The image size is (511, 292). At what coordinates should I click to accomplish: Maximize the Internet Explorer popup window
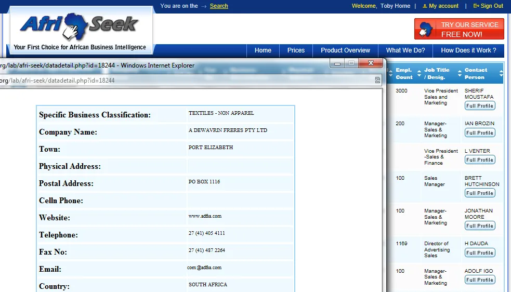tap(351, 63)
